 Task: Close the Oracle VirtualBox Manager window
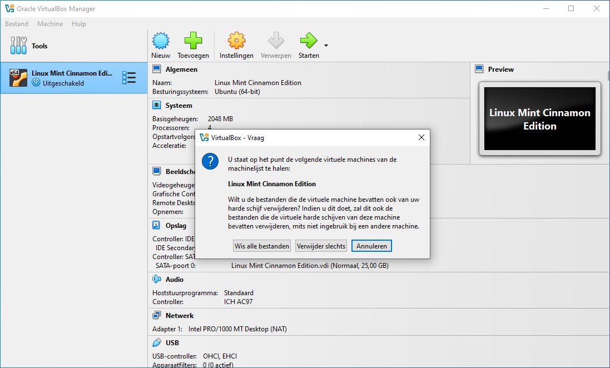click(x=597, y=8)
